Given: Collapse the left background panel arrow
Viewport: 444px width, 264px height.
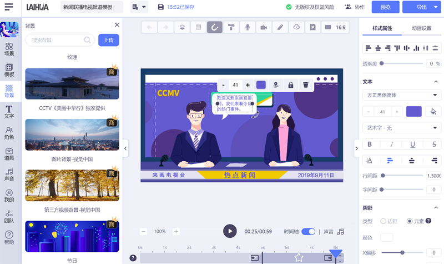Looking at the screenshot, I should (125, 148).
